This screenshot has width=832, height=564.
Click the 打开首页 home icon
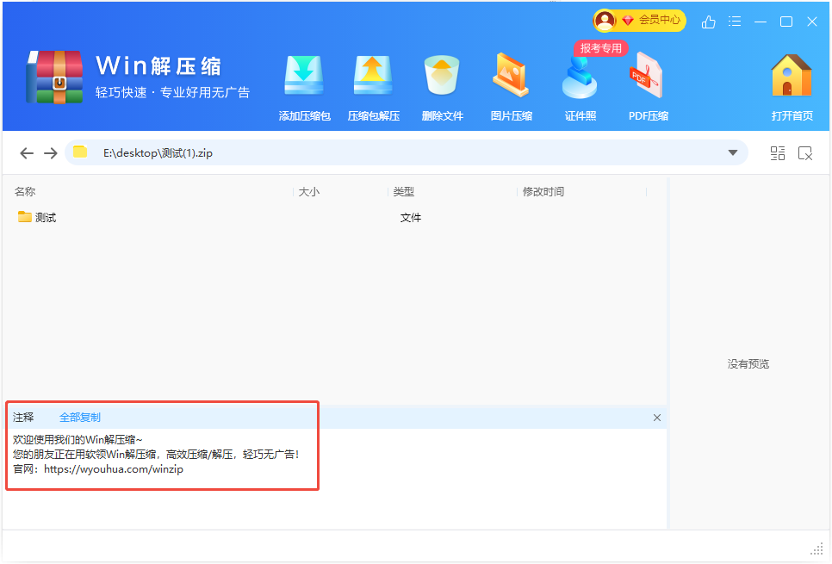(792, 77)
